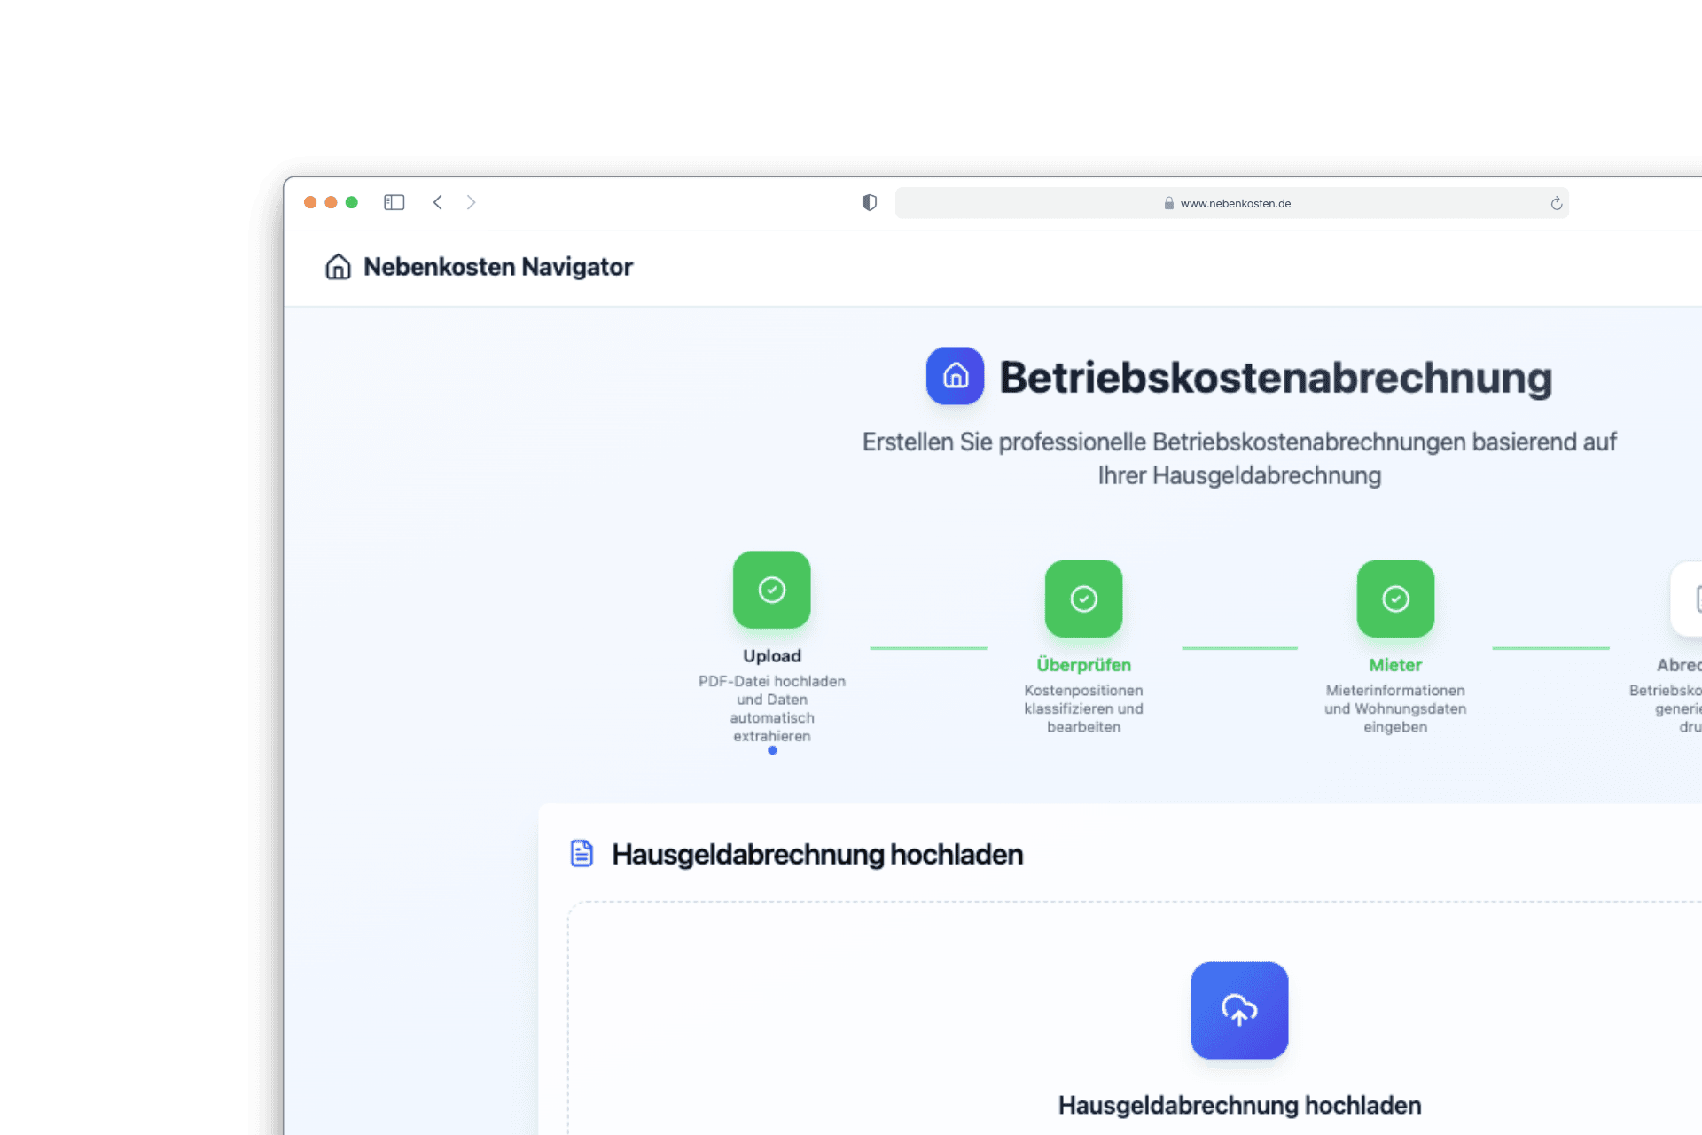Click the blue cloud upload icon
Image resolution: width=1702 pixels, height=1135 pixels.
1238,1010
